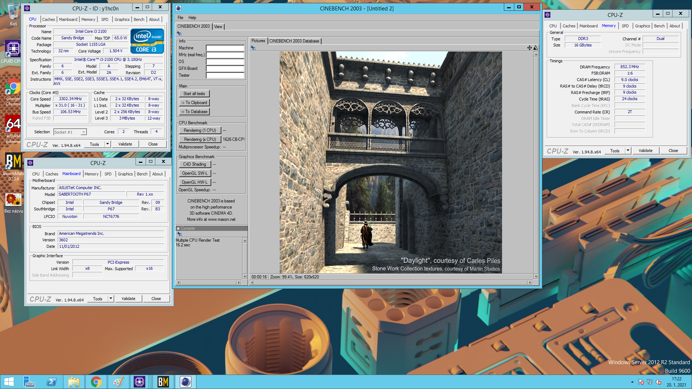Click Start all tests button
The image size is (692, 389).
194,94
